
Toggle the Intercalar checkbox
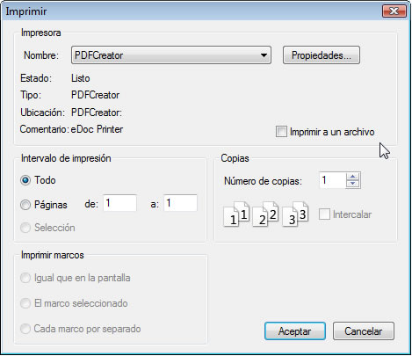pyautogui.click(x=324, y=214)
